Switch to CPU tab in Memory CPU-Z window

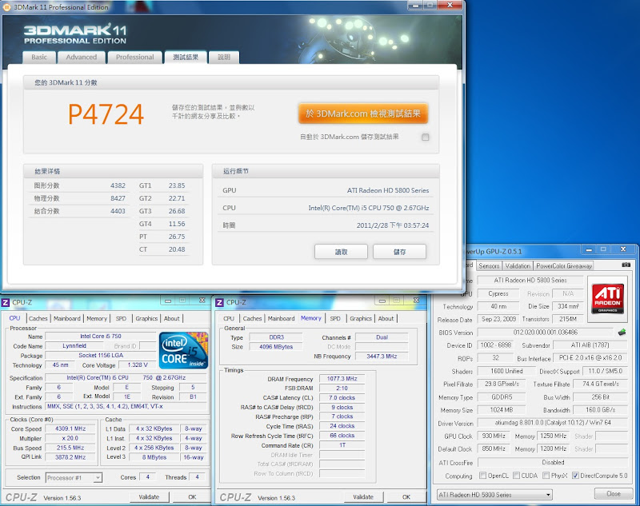[229, 318]
